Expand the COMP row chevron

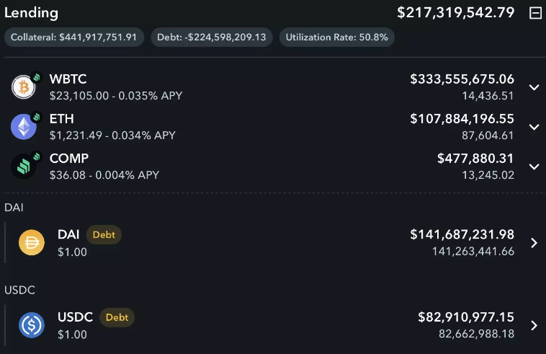pos(534,167)
